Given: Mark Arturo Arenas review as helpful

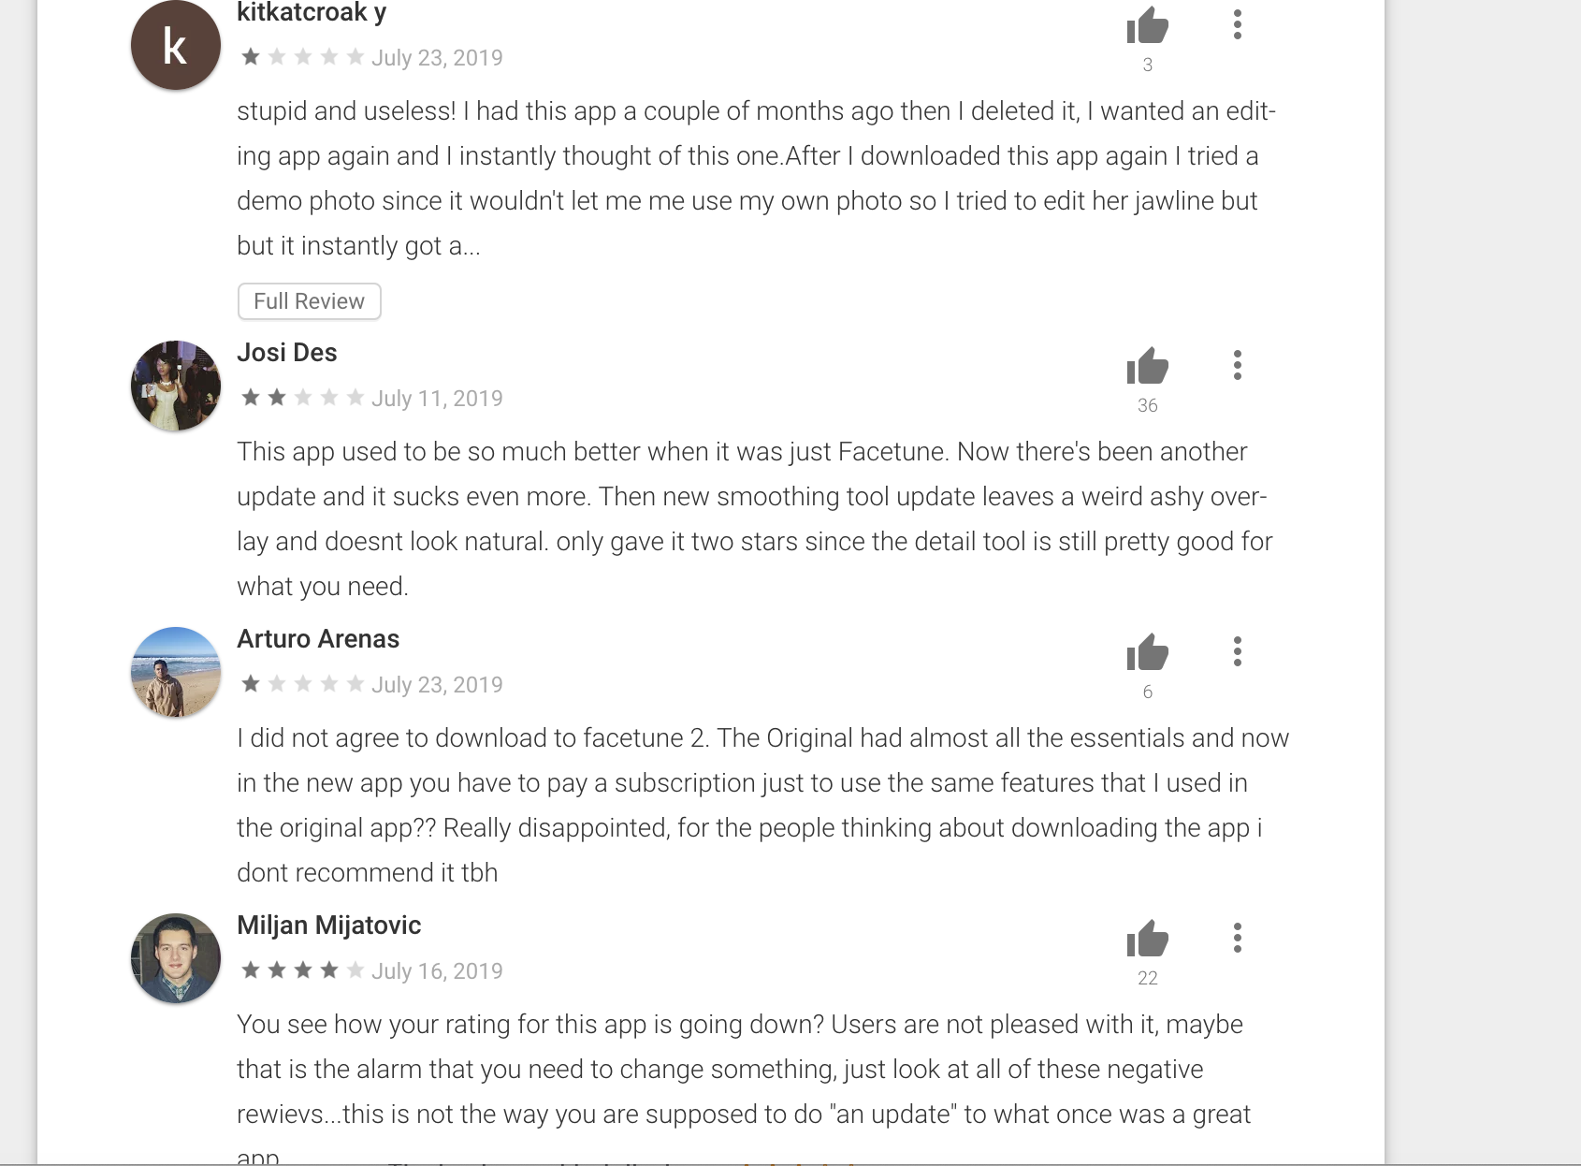Looking at the screenshot, I should click(1147, 652).
